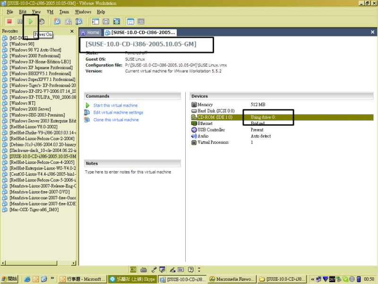
Task: Select [Windows 98 V2 Auto Ghost] favorite
Action: [x=35, y=50]
